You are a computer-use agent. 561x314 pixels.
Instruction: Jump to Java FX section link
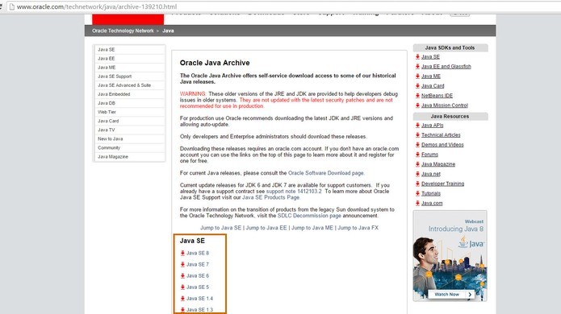click(x=358, y=228)
